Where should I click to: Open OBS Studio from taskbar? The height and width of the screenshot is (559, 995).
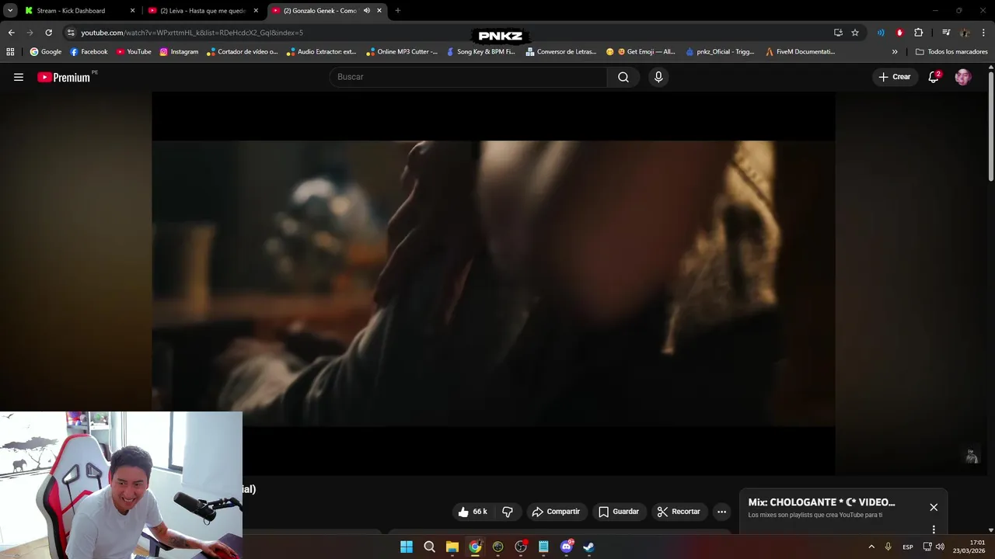[521, 547]
